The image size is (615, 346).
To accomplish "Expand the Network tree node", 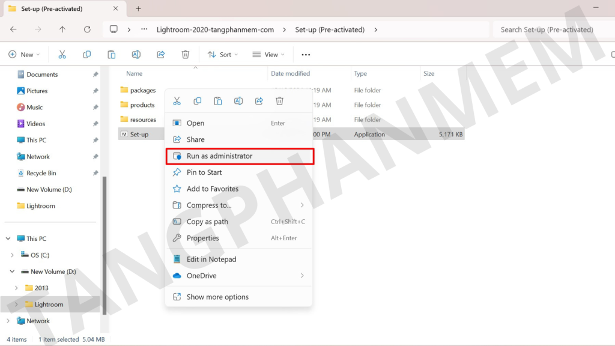I will 8,321.
